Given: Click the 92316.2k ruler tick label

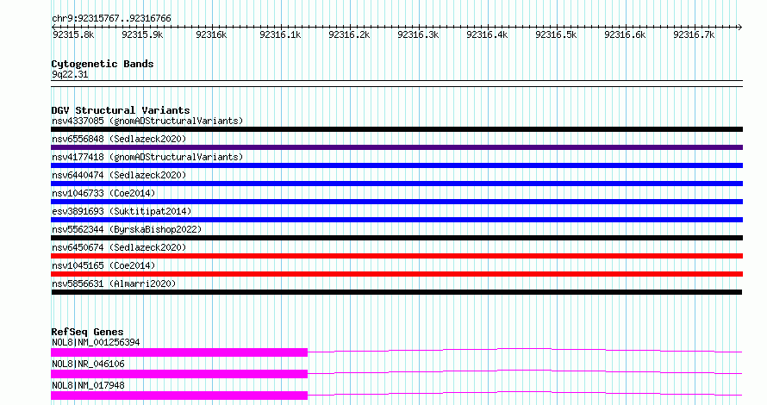Looking at the screenshot, I should 349,35.
